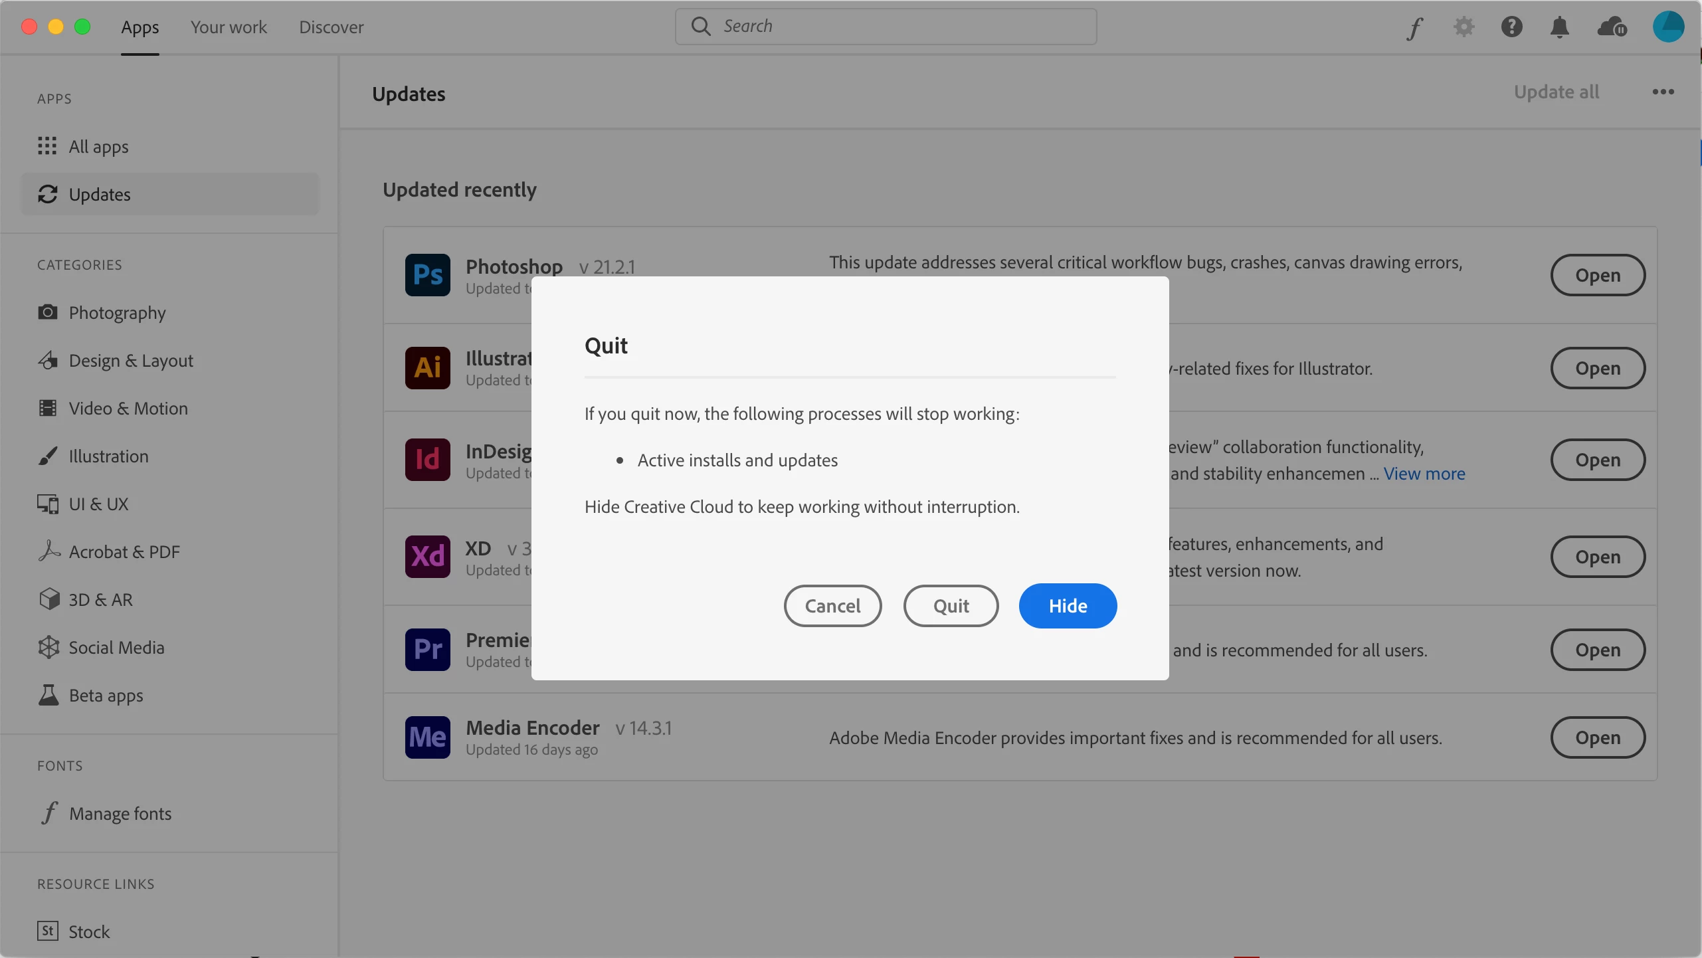Viewport: 1702px width, 958px height.
Task: Open the settings gear icon
Action: [1464, 27]
